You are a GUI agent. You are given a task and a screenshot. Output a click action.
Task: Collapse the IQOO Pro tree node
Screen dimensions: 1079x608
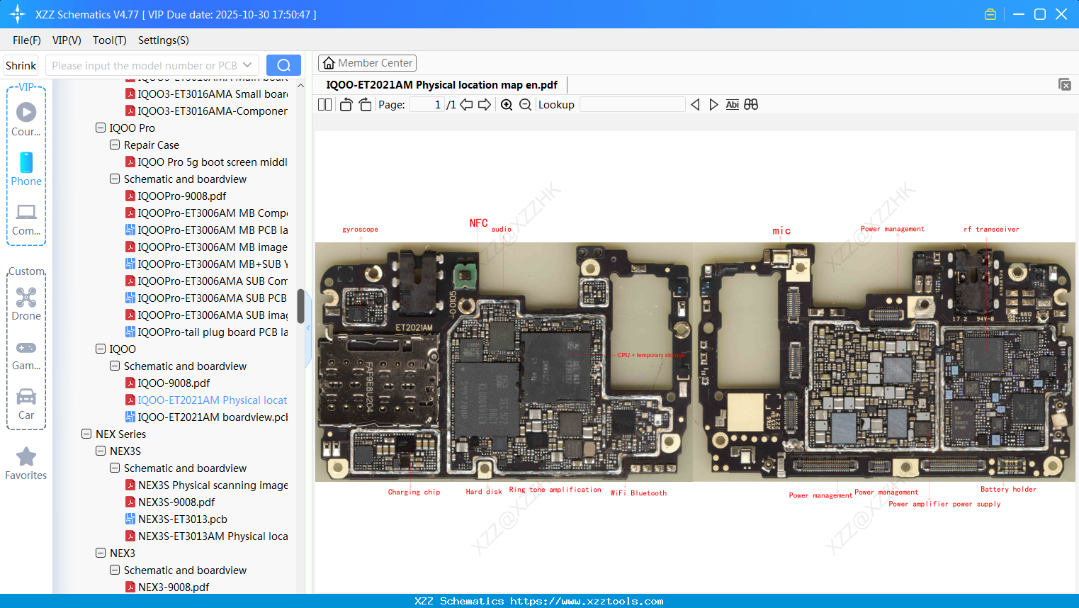[101, 128]
